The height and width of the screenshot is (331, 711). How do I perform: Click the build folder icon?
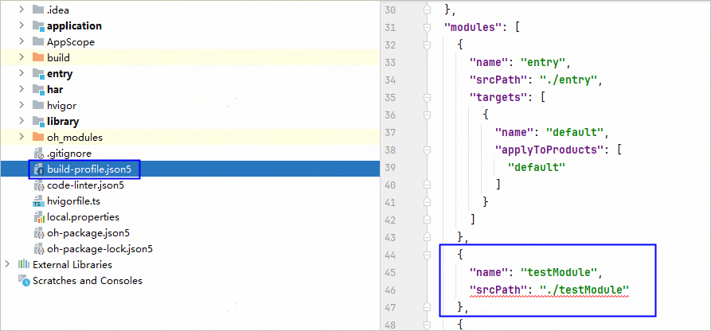tap(38, 58)
